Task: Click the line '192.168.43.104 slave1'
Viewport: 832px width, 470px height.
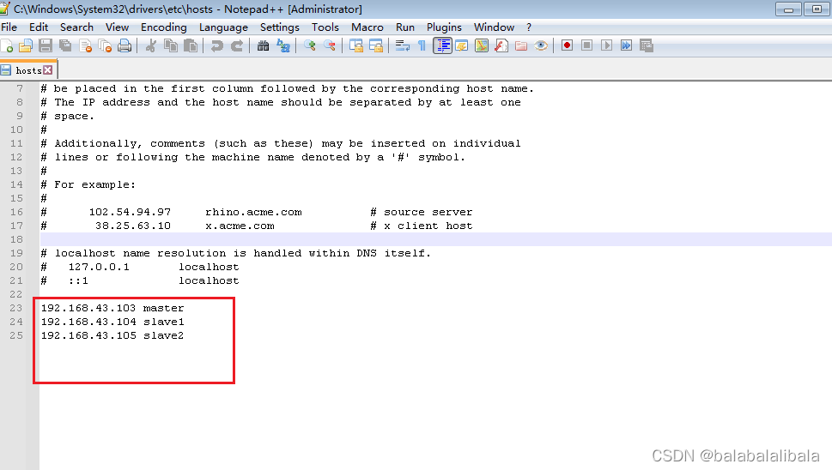Action: tap(112, 322)
